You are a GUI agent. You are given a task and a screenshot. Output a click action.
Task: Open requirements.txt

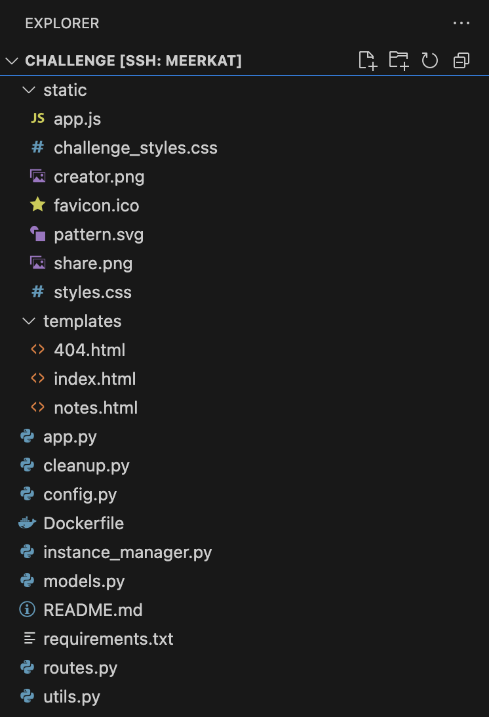tap(108, 638)
